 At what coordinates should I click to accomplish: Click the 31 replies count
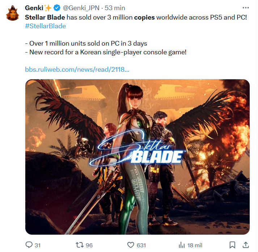(x=38, y=245)
